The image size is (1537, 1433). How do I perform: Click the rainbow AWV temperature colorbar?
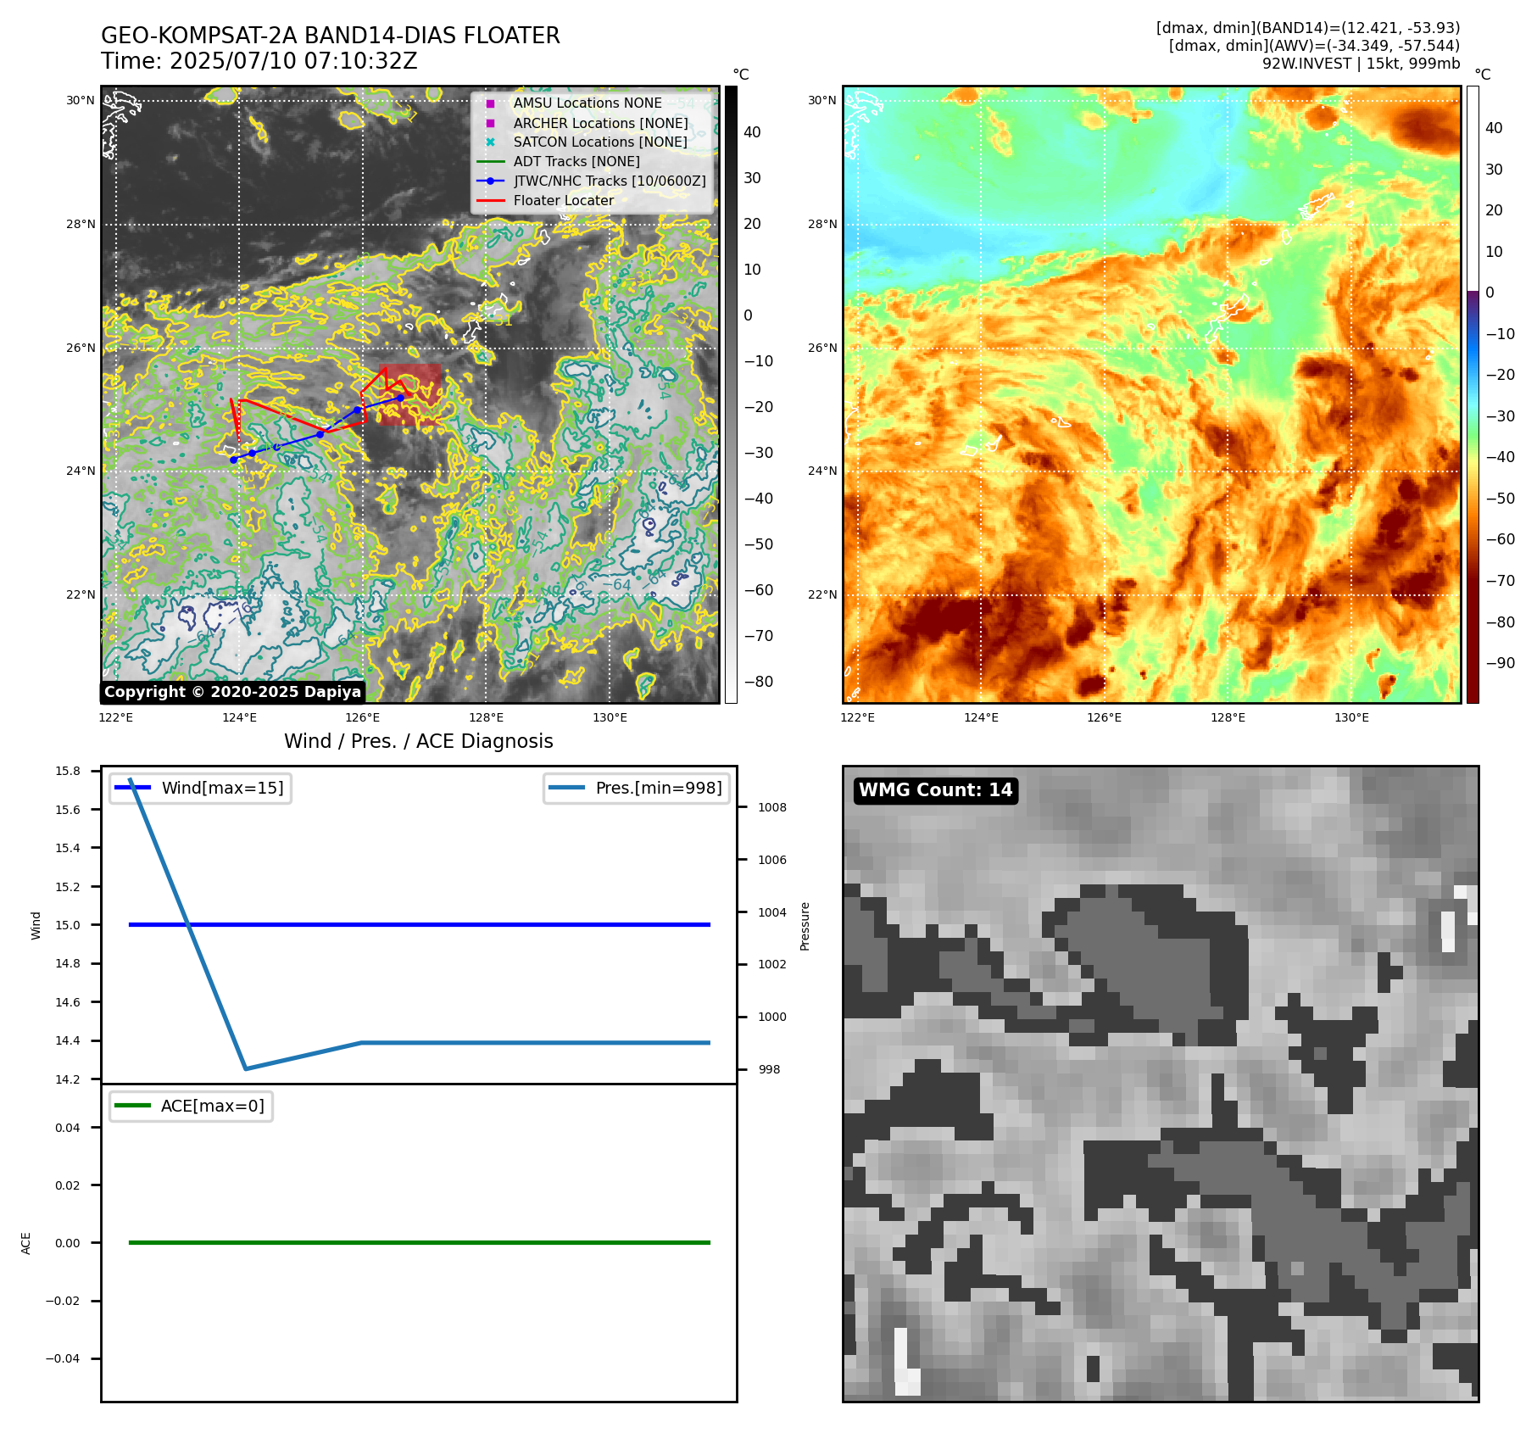tap(1473, 394)
